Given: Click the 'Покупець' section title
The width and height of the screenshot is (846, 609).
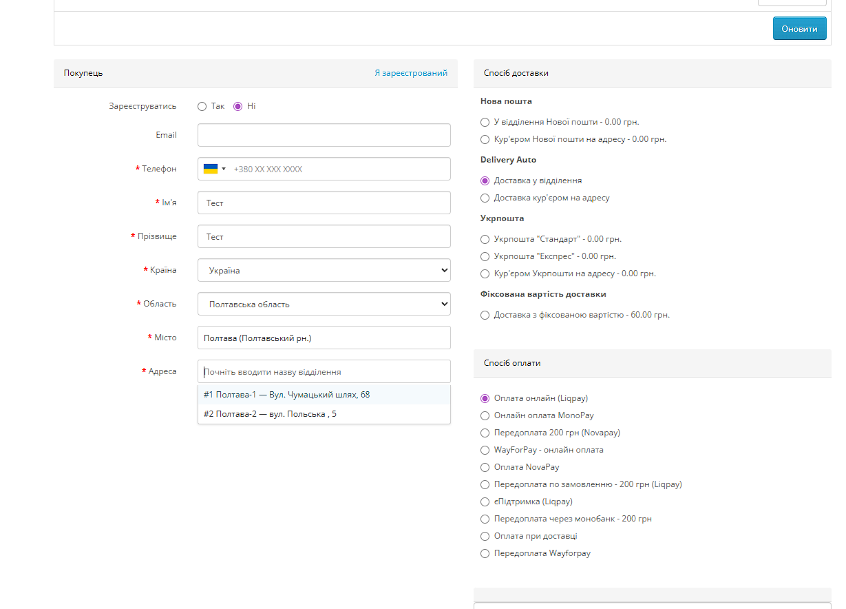Looking at the screenshot, I should (83, 73).
